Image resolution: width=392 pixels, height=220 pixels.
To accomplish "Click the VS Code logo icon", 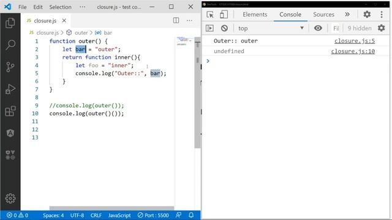I will (x=8, y=7).
